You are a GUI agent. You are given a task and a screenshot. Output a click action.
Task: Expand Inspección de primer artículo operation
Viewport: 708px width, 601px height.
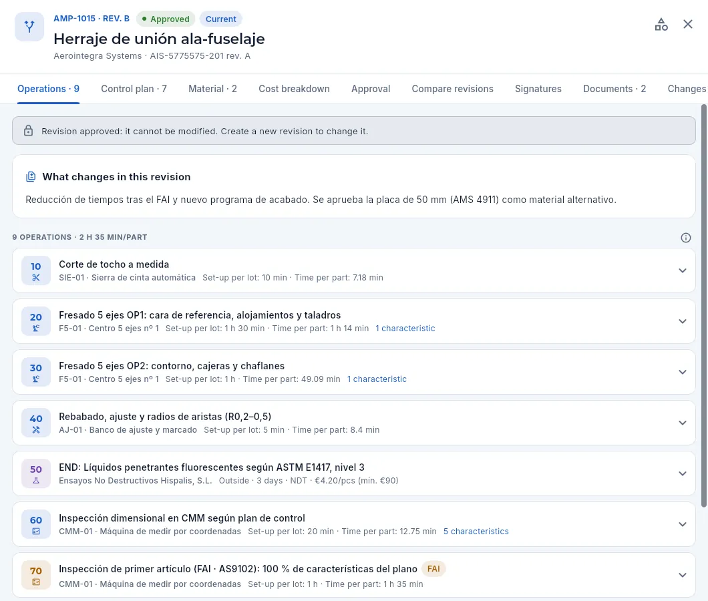point(682,575)
